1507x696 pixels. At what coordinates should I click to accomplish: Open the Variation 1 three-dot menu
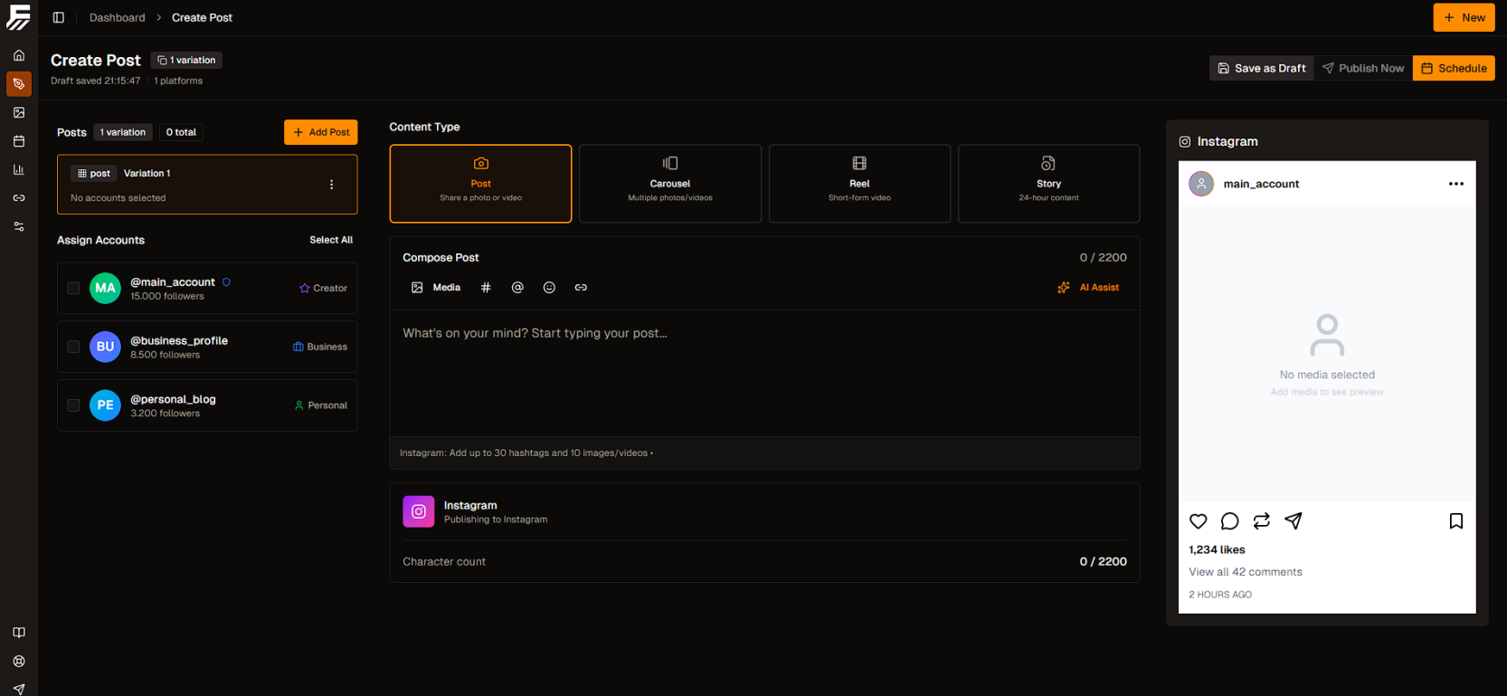tap(332, 185)
